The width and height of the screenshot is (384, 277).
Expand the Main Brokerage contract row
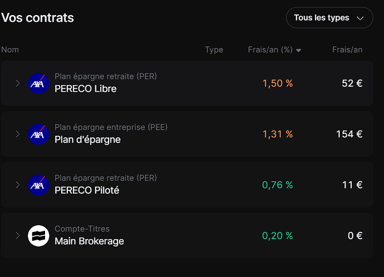18,236
